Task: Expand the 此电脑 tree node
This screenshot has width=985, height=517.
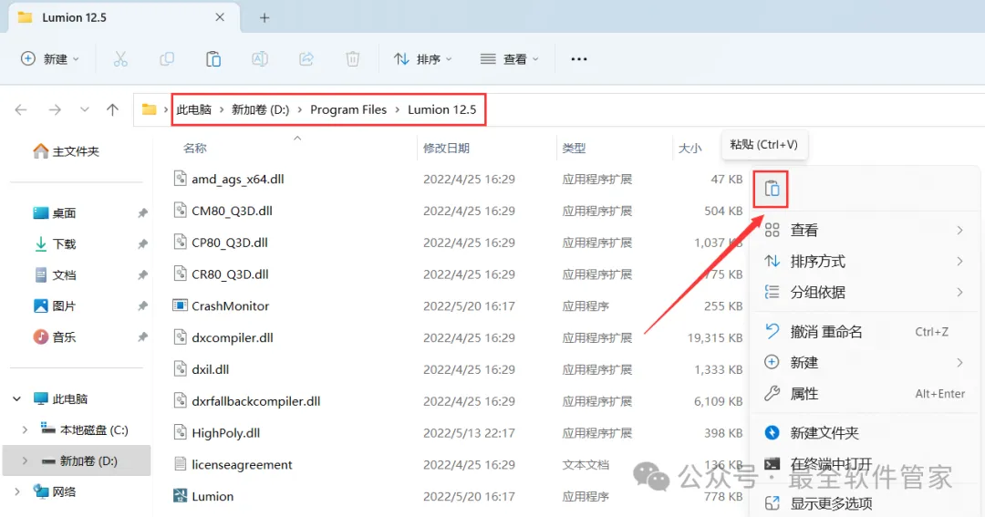Action: click(17, 398)
